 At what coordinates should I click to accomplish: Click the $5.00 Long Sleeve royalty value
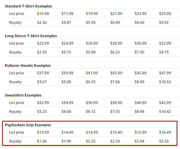90,52
